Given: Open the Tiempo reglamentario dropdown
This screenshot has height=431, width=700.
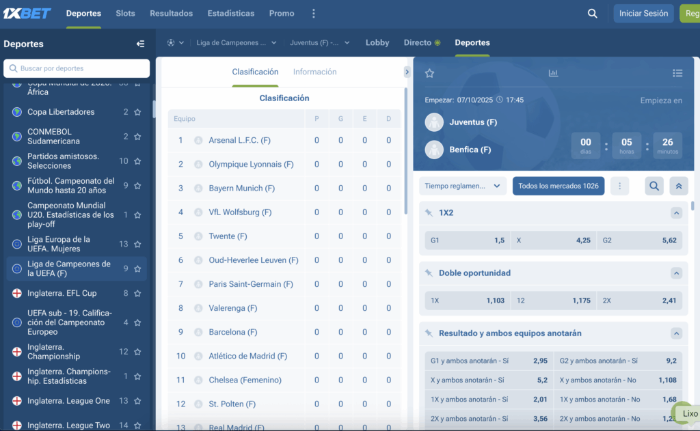Looking at the screenshot, I should (x=463, y=186).
